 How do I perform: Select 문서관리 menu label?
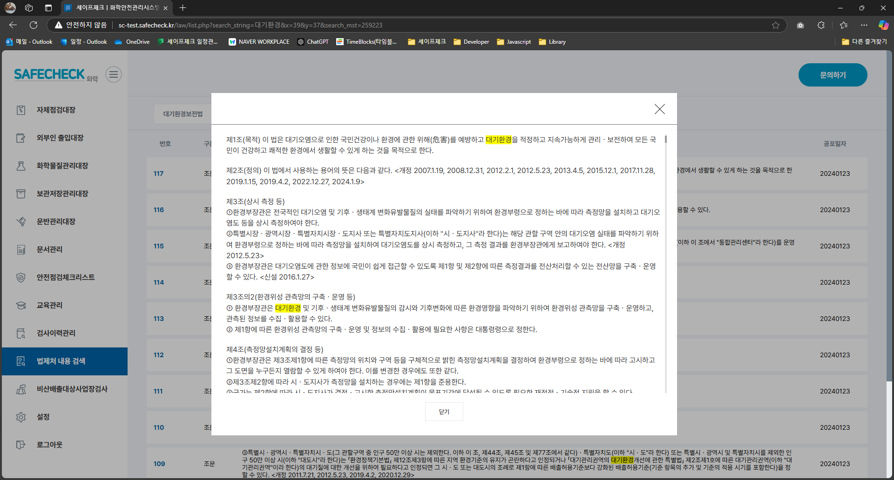click(49, 249)
